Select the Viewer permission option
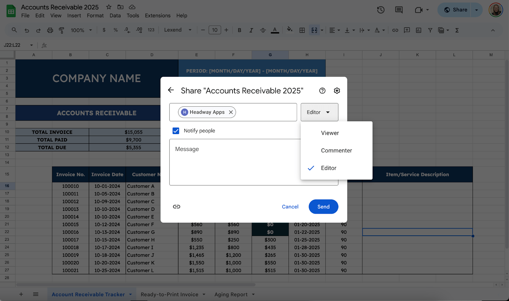509x301 pixels. point(330,133)
